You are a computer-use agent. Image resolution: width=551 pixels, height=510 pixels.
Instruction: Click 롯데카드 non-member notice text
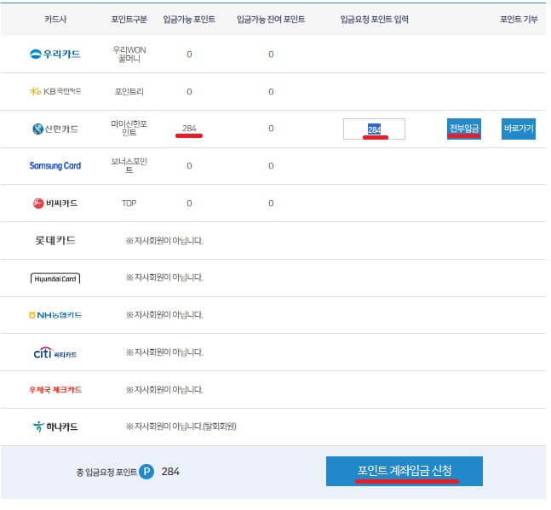click(x=164, y=241)
